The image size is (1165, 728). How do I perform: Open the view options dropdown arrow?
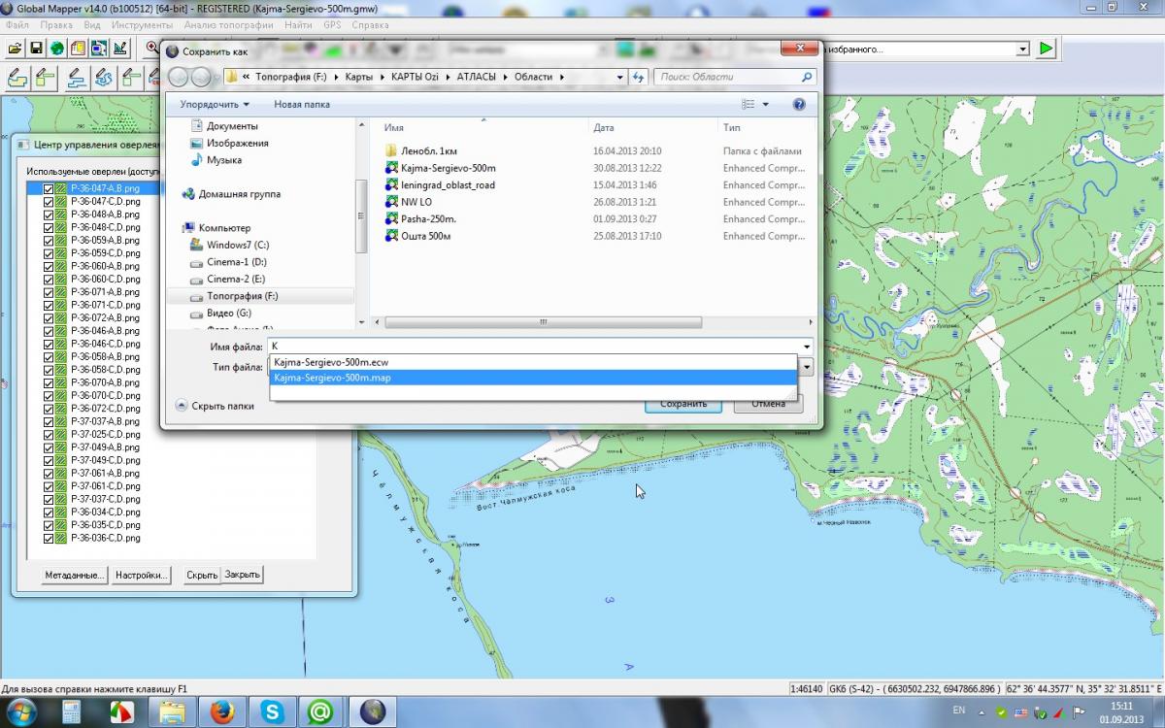coord(765,104)
